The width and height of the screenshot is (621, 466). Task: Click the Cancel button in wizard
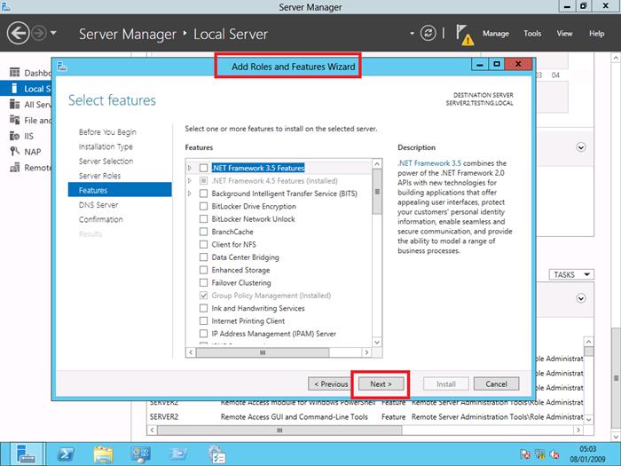pos(496,384)
